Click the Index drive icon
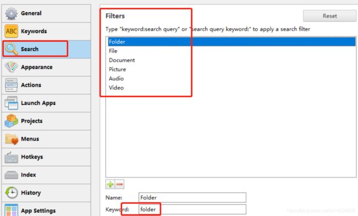The image size is (358, 216). click(x=11, y=175)
